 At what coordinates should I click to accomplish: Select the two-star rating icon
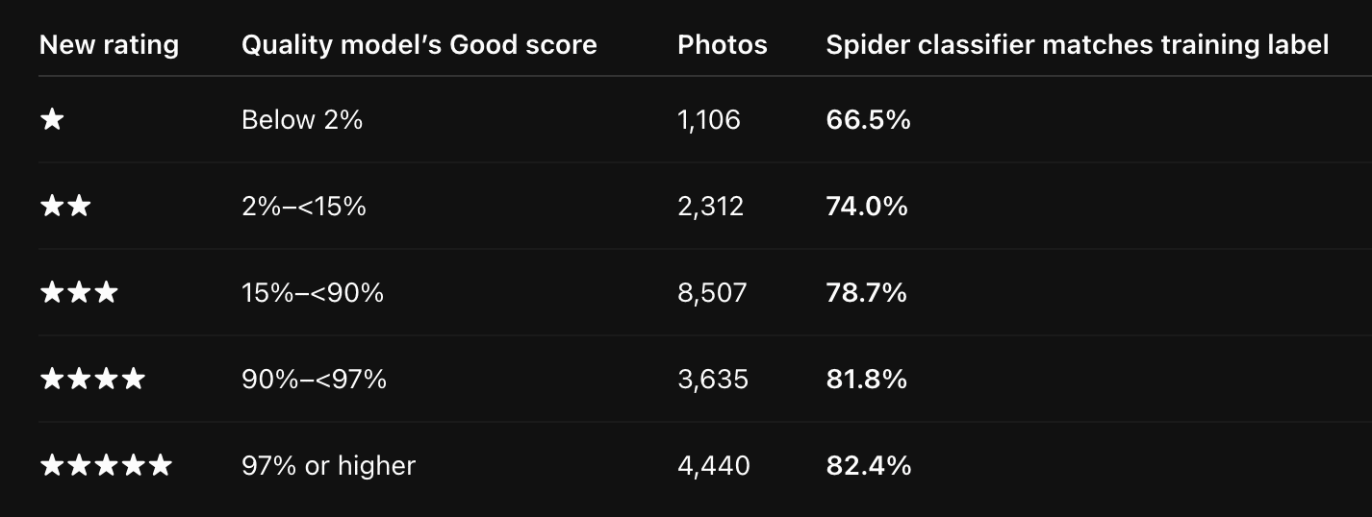65,207
